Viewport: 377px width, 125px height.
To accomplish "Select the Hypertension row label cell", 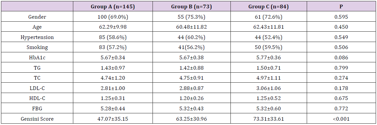I will 37,37.
